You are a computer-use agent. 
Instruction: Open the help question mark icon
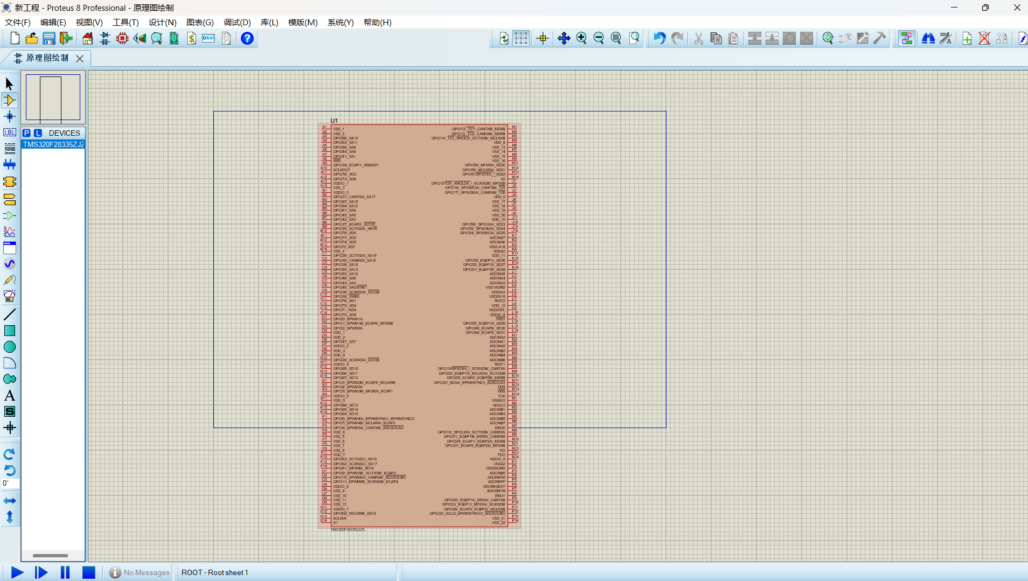click(247, 38)
